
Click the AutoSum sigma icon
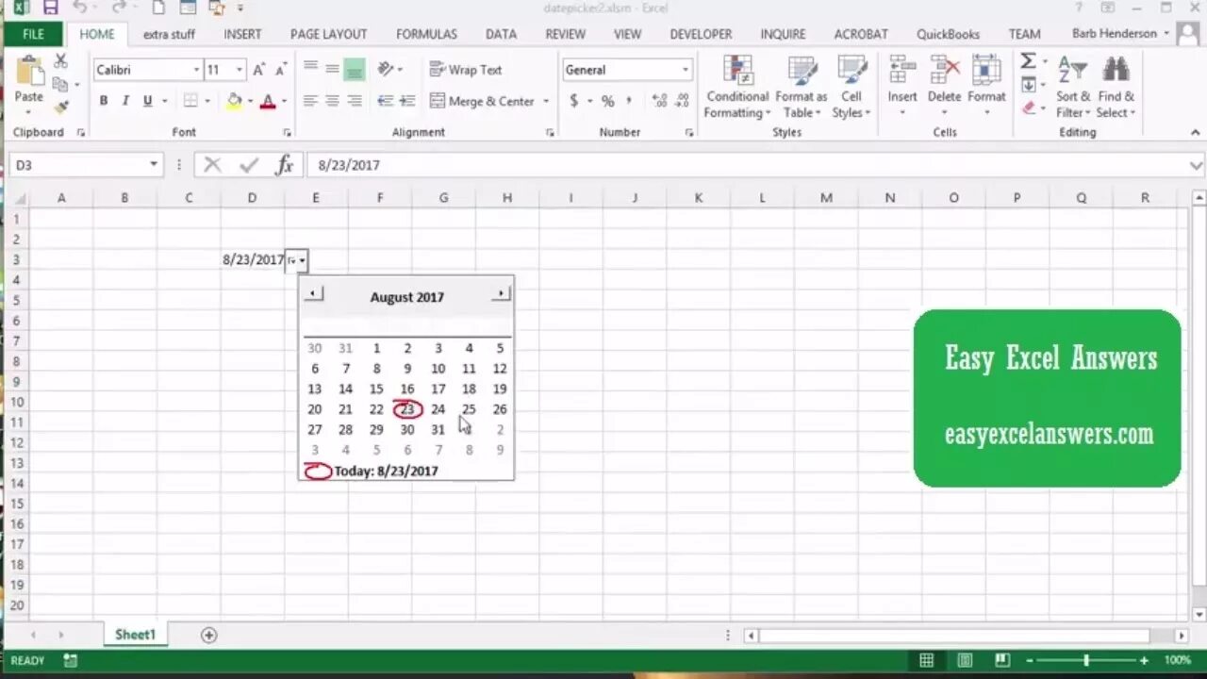pyautogui.click(x=1028, y=61)
